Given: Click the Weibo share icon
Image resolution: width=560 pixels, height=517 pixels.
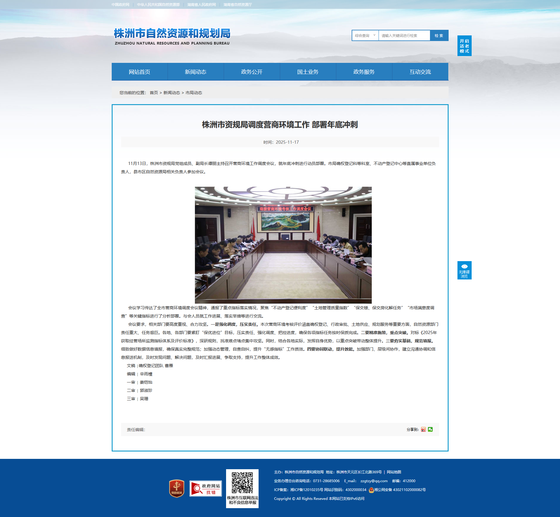Looking at the screenshot, I should [x=423, y=429].
